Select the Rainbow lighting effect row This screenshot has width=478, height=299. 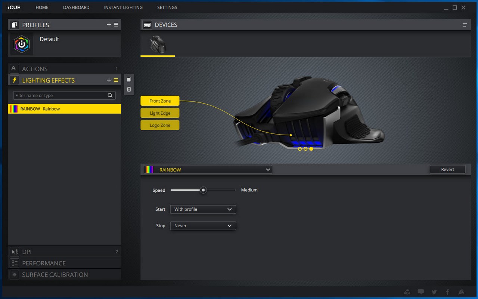click(64, 109)
